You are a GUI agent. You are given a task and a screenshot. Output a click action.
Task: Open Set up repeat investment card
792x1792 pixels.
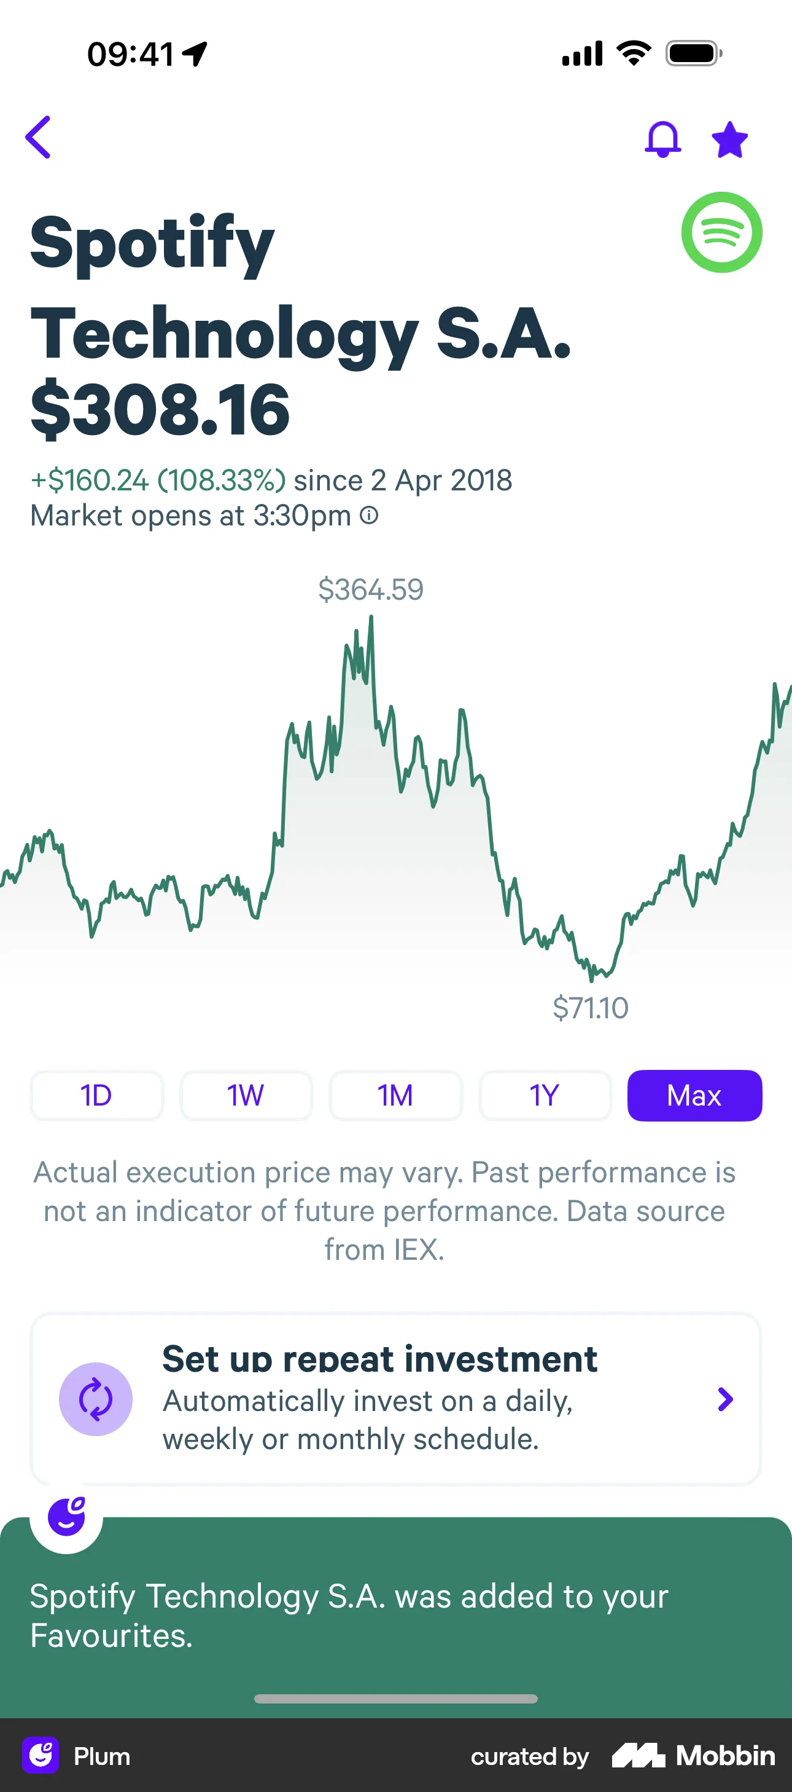tap(395, 1399)
